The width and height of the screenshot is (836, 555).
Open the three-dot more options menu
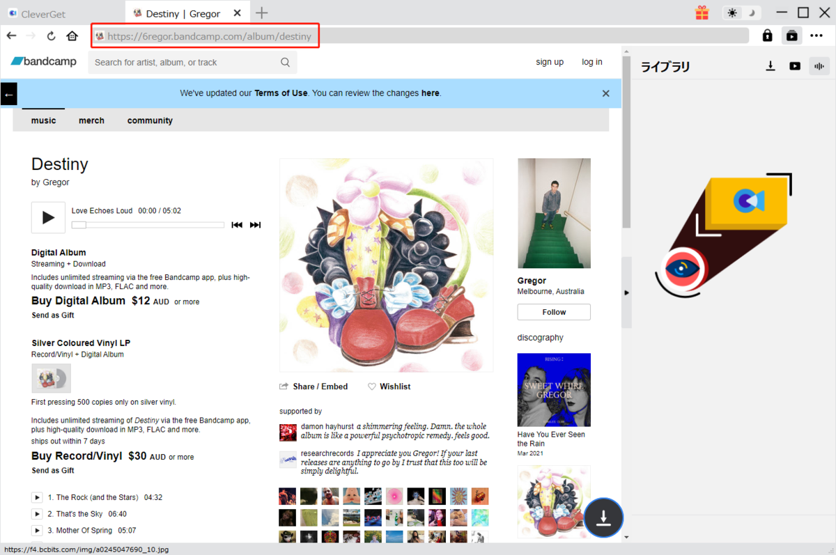(x=816, y=36)
